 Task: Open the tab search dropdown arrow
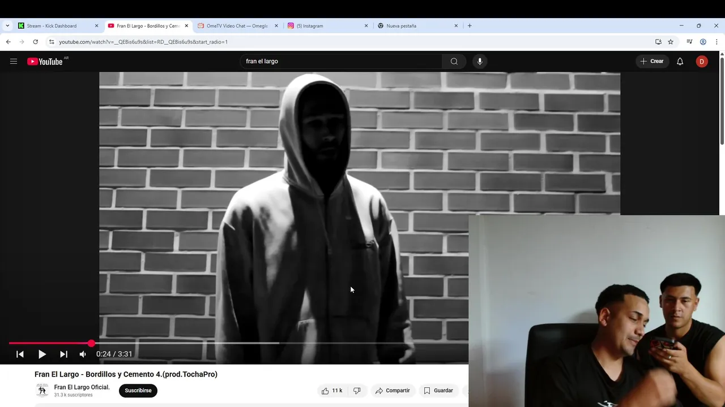pos(7,25)
